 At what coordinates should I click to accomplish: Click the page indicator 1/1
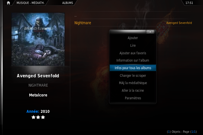pos(193,132)
